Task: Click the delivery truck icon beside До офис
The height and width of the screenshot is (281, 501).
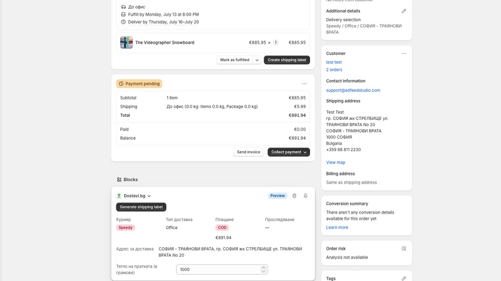Action: pyautogui.click(x=123, y=7)
